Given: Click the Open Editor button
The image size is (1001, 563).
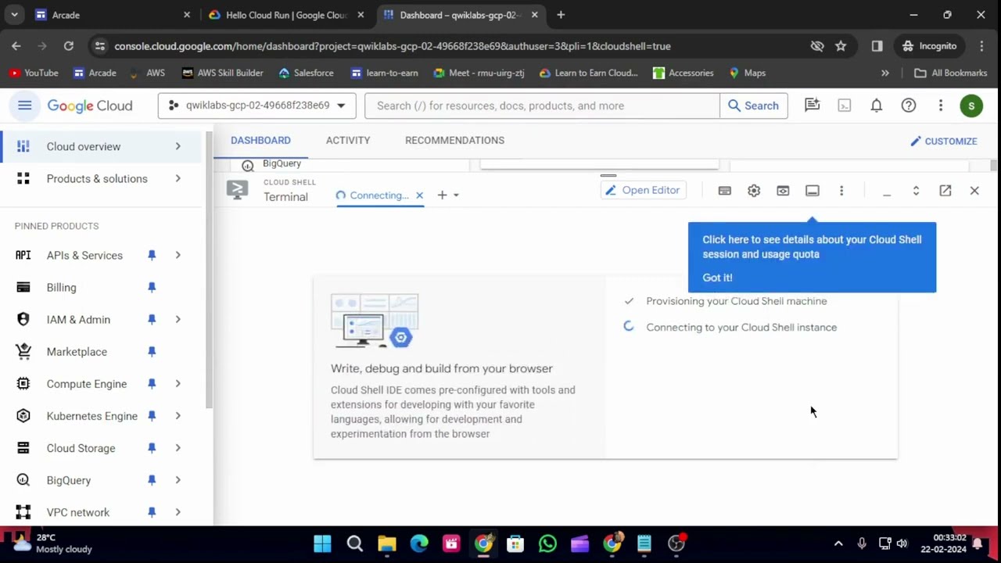Looking at the screenshot, I should pos(643,190).
